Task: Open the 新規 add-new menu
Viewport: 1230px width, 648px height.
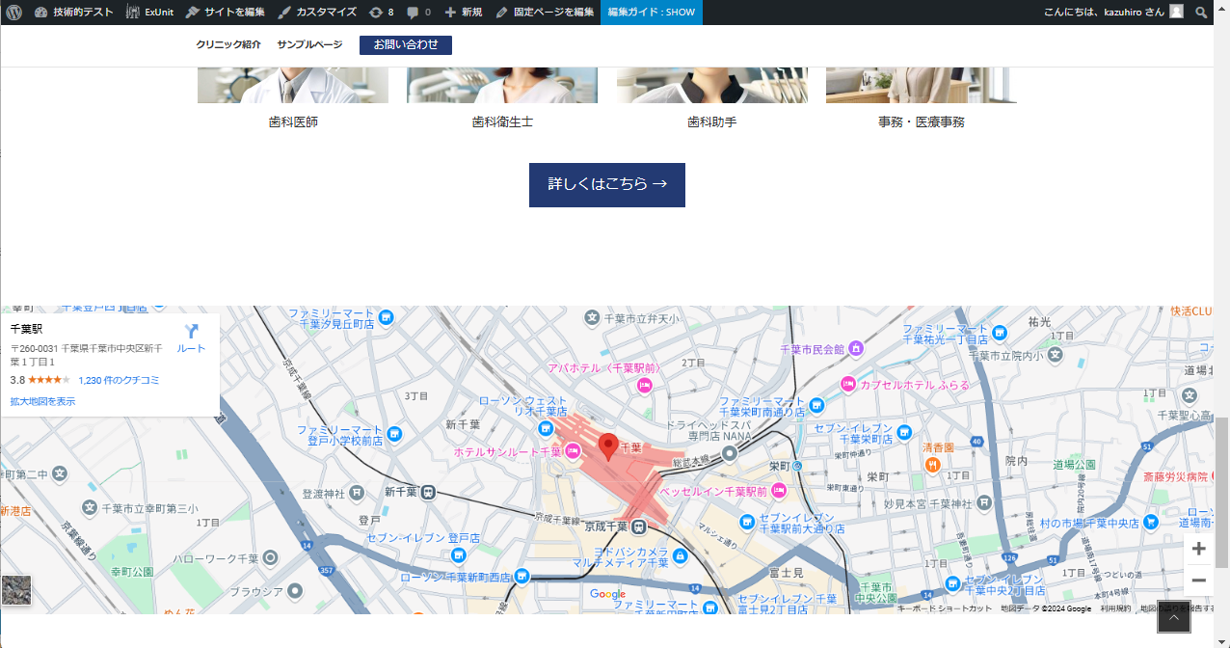Action: point(464,13)
